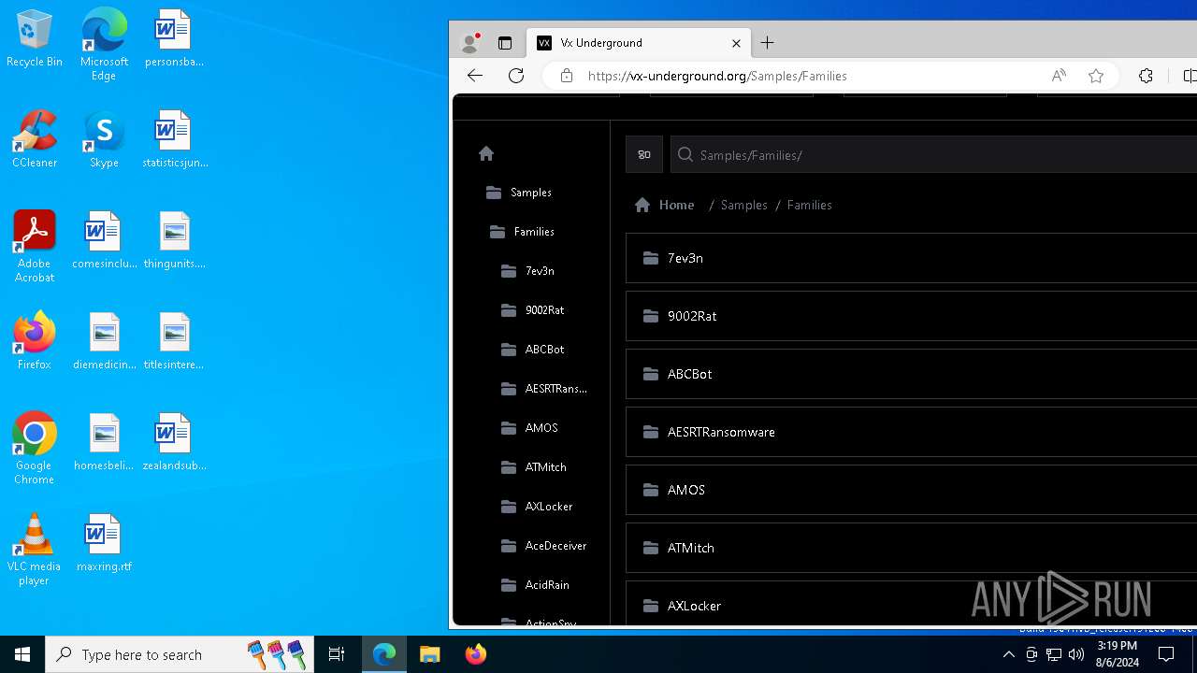Open AcidRain in sidebar tree
The height and width of the screenshot is (673, 1197).
coord(535,585)
